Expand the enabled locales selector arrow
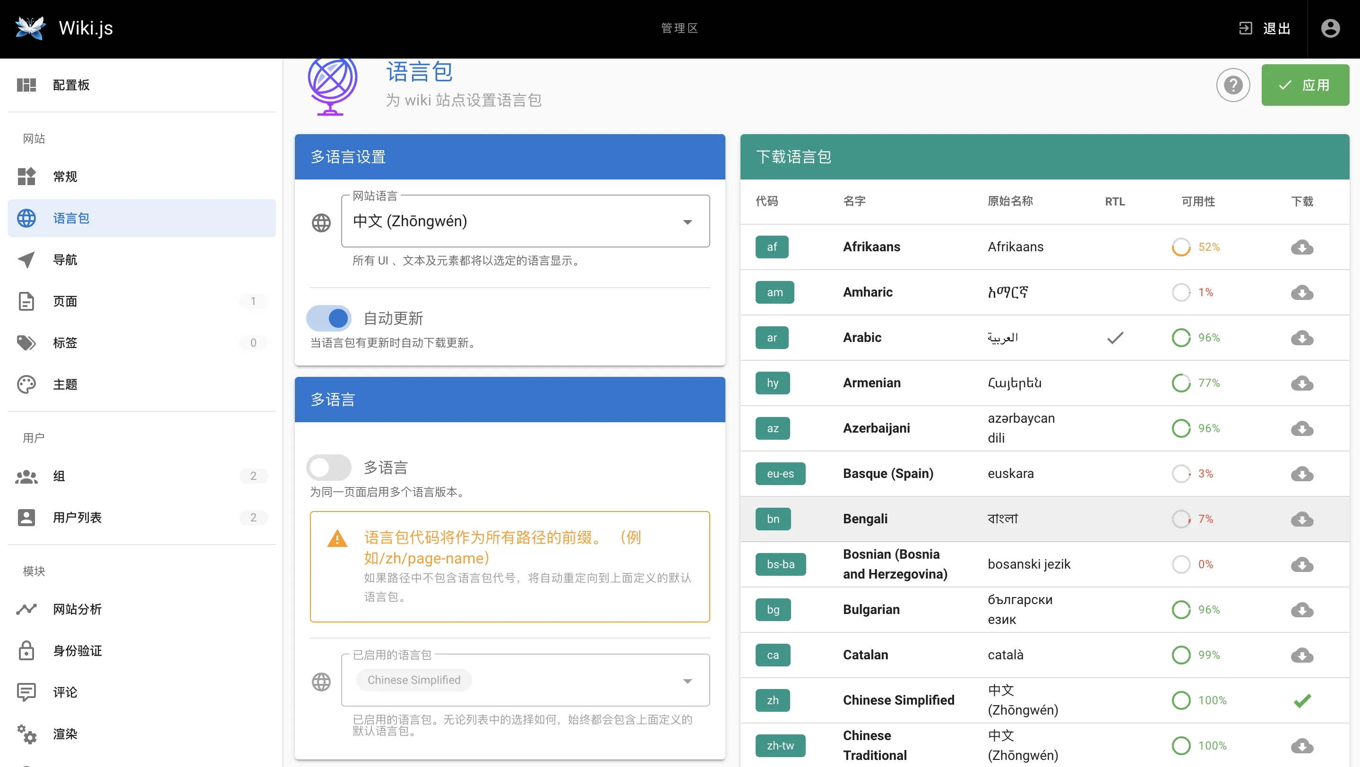Screen dimensions: 1360x767 coord(688,681)
